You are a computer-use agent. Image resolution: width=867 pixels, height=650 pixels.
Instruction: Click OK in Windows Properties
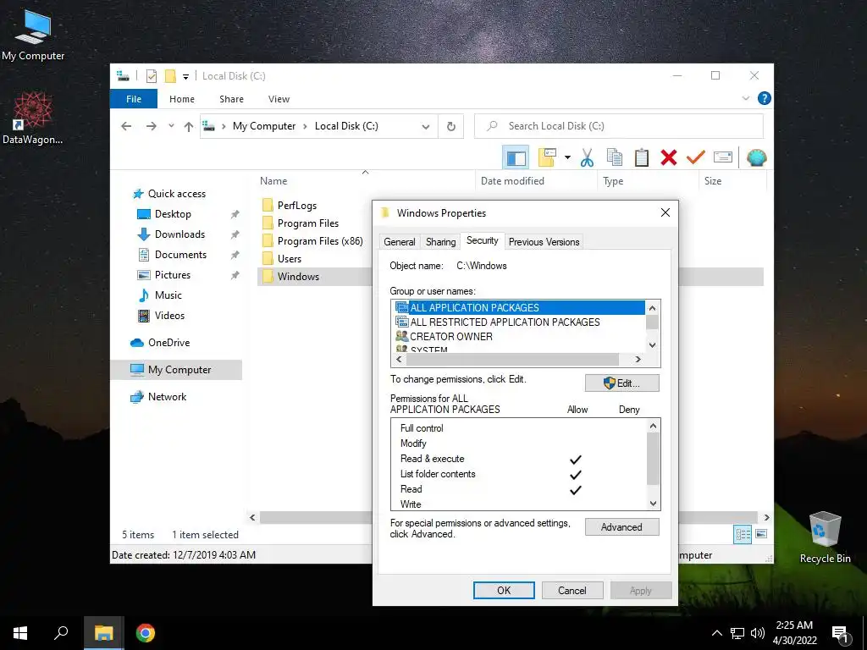[504, 590]
